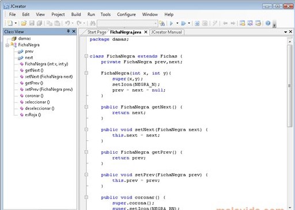
Task: Click the Open file folder icon
Action: pyautogui.click(x=24, y=24)
